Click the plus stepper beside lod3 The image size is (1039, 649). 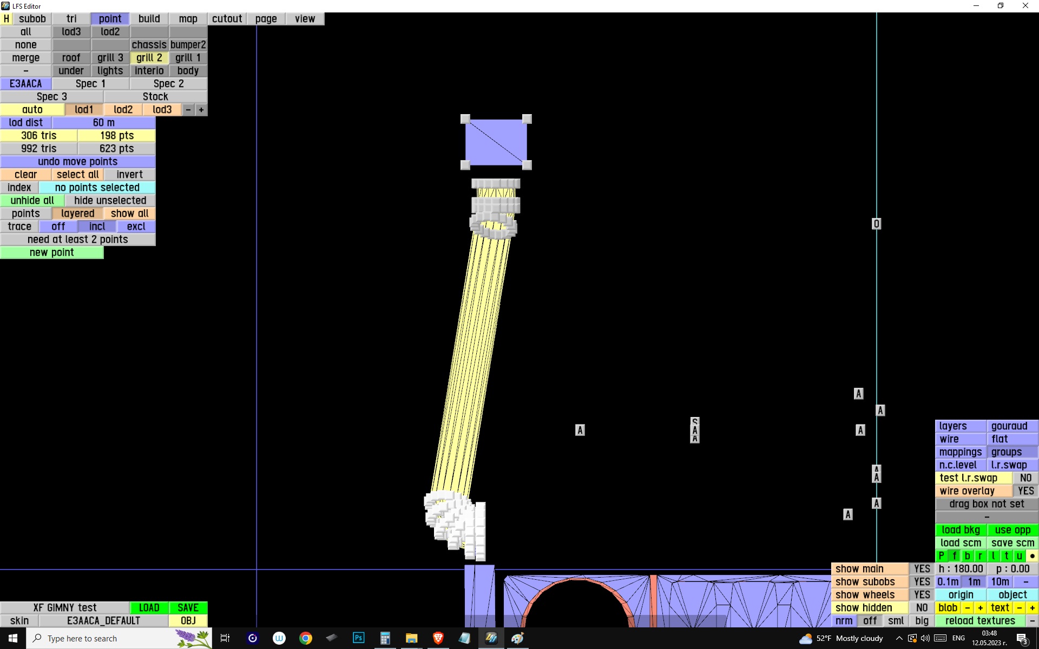click(201, 110)
